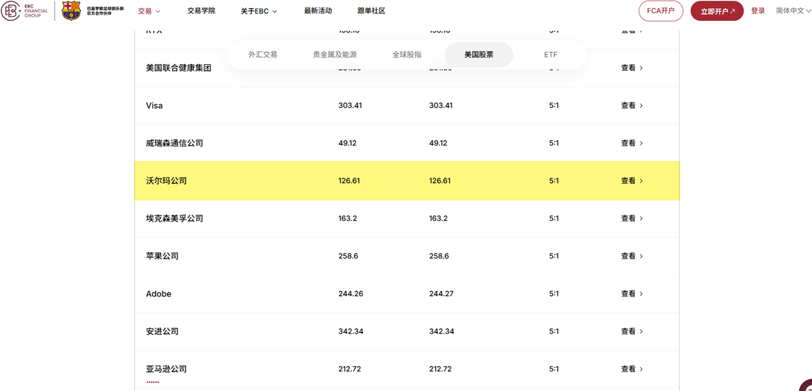The width and height of the screenshot is (812, 391).
Task: Click 最新活动 in the top menu
Action: 318,11
